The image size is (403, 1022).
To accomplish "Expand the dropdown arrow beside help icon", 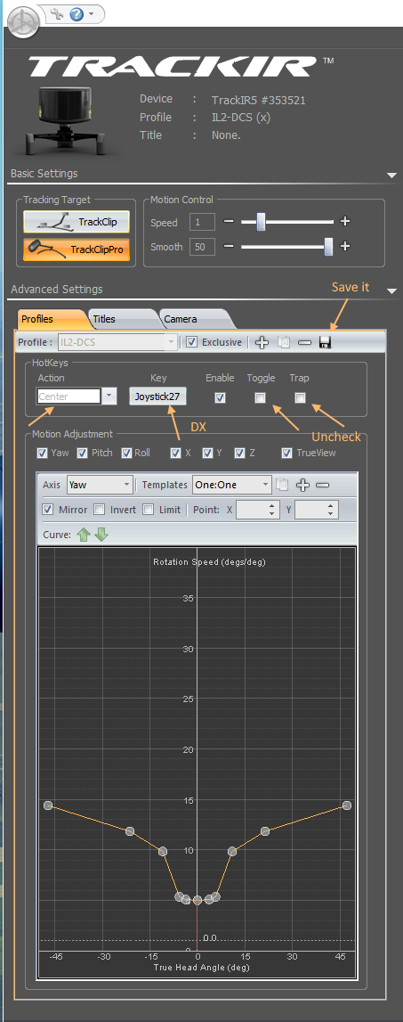I will click(x=91, y=13).
